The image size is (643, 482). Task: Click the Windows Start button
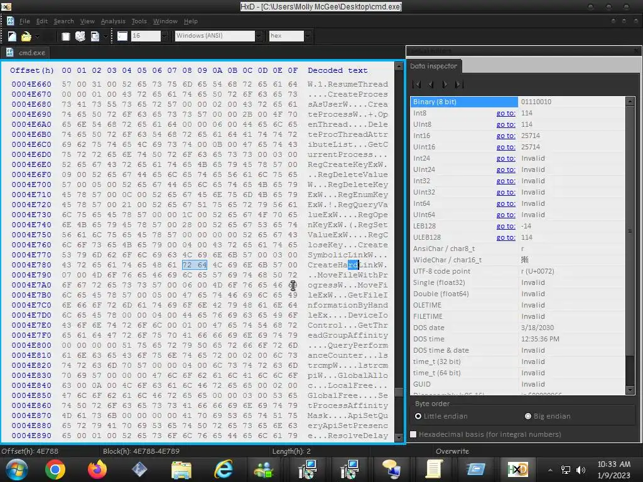pos(16,469)
